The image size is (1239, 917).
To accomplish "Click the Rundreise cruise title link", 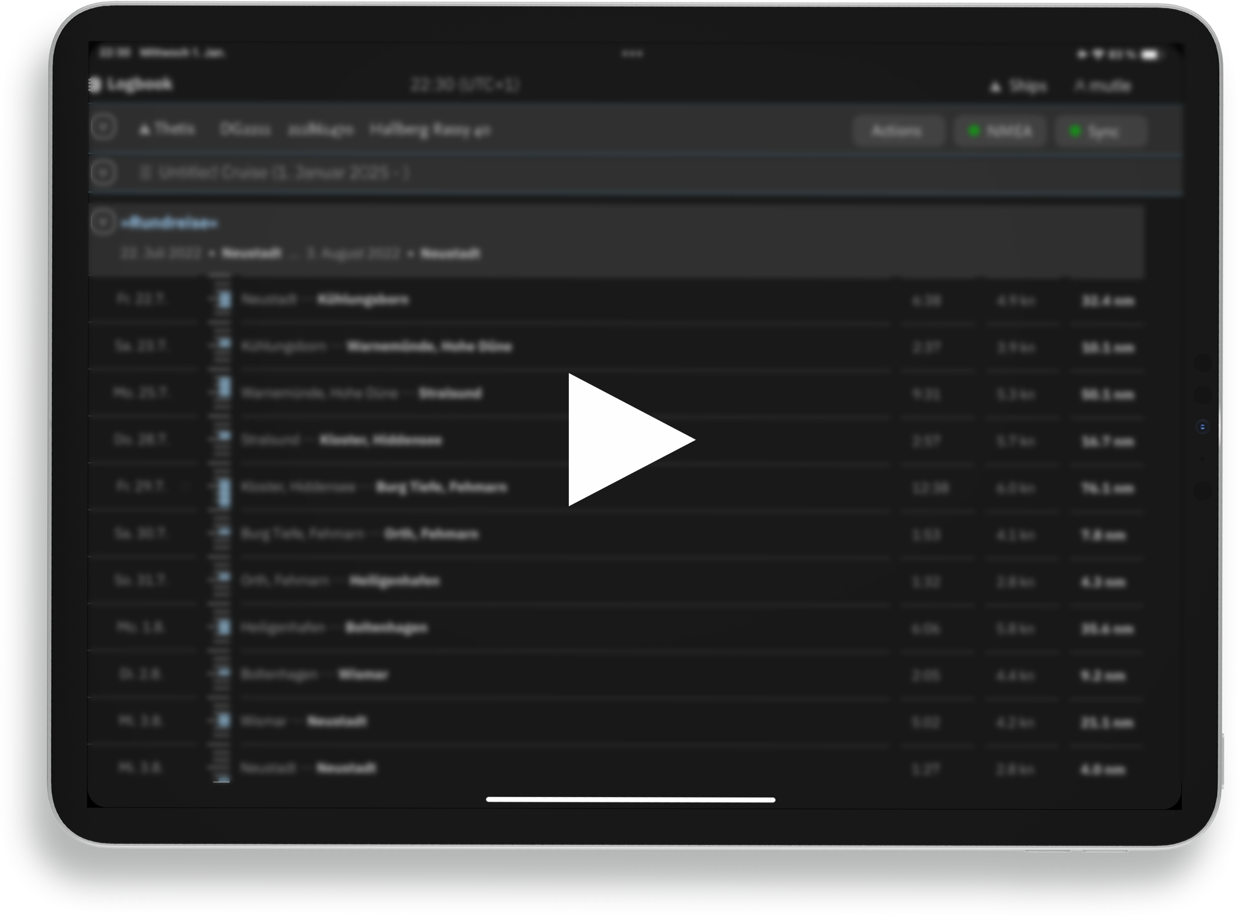I will coord(169,223).
